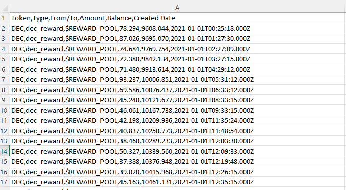The image size is (346, 190).
Task: Select row 1 header
Action: 5,18
